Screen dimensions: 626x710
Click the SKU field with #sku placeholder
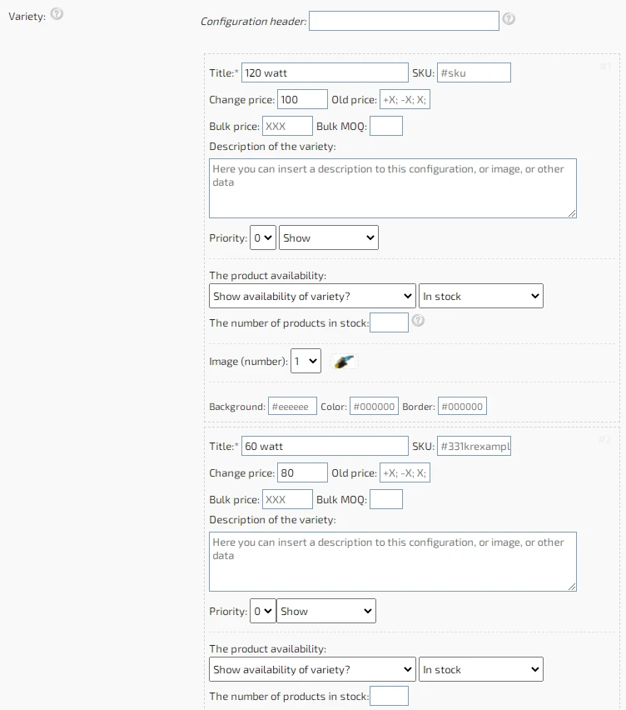[474, 72]
